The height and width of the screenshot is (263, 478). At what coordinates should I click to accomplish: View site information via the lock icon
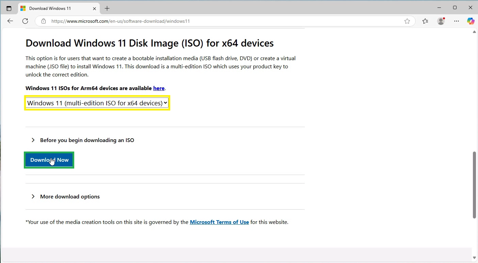pyautogui.click(x=44, y=21)
